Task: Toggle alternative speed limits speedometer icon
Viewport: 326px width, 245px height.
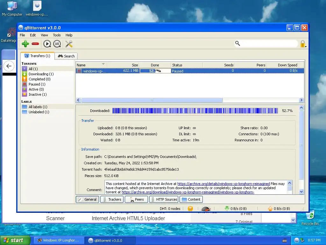Action: 206,209
